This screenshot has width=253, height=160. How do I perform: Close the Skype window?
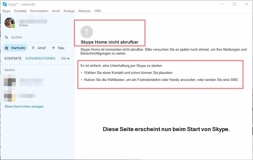246,4
